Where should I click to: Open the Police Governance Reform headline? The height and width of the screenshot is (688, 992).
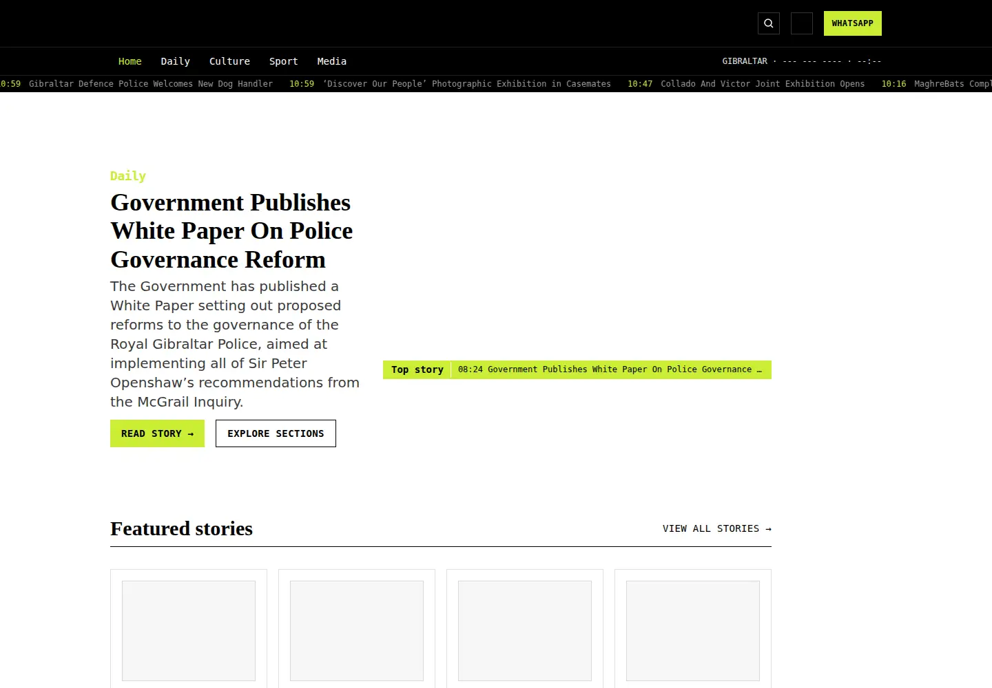pyautogui.click(x=231, y=231)
